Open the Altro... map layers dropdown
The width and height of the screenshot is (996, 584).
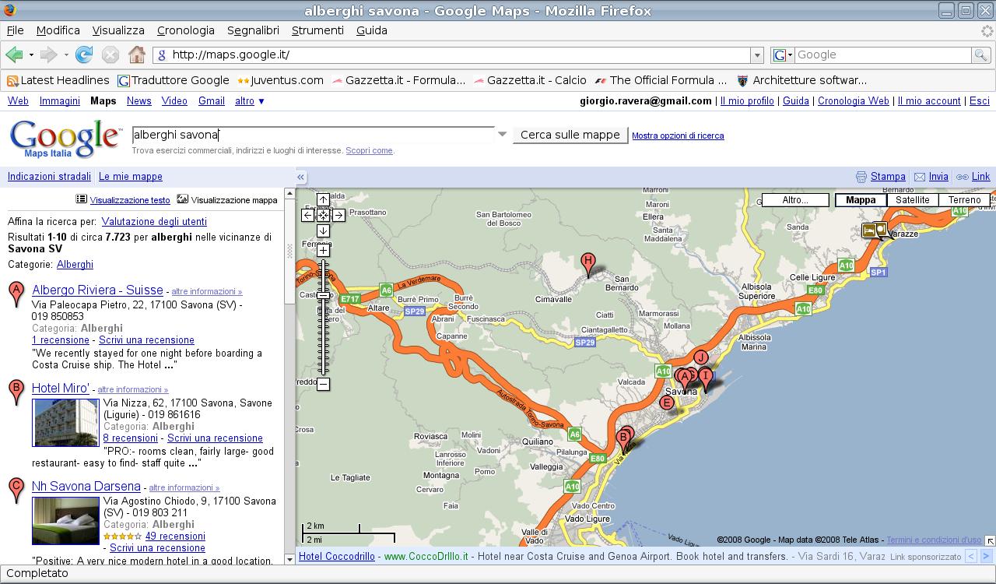(x=794, y=200)
